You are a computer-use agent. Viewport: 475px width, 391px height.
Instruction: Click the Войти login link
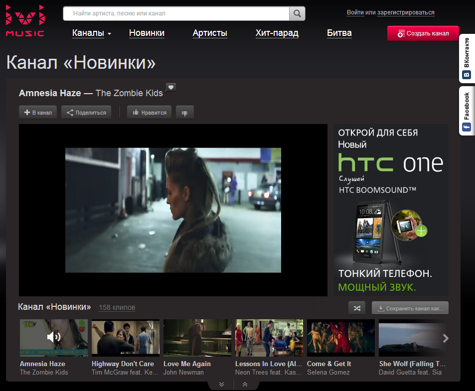354,12
